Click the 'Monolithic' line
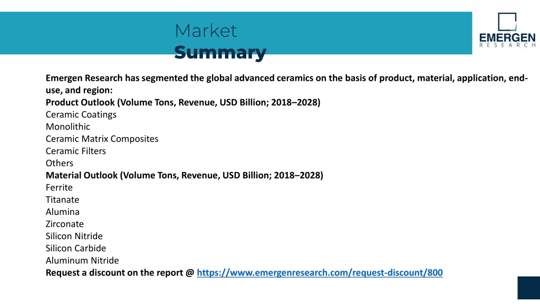The image size is (540, 304). pyautogui.click(x=68, y=127)
